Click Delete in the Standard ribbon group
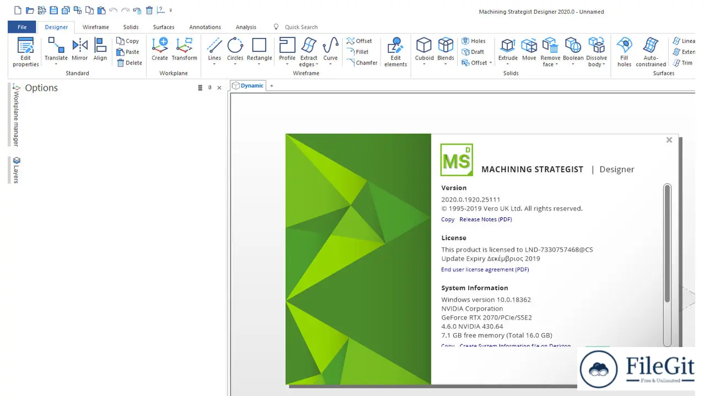The height and width of the screenshot is (396, 705). [129, 63]
